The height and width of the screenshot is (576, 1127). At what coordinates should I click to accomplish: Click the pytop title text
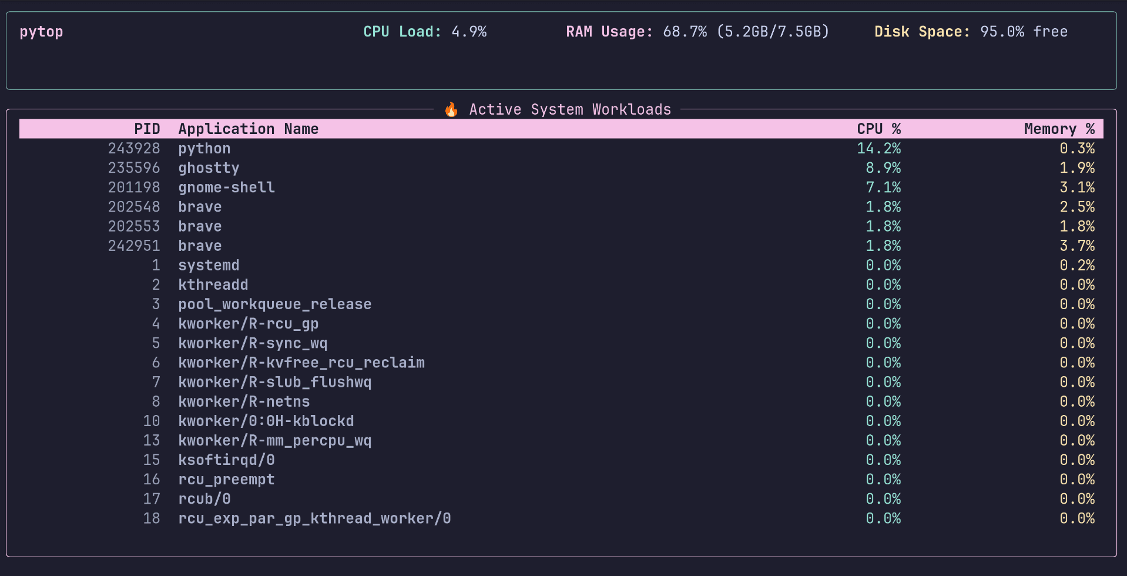(x=41, y=32)
